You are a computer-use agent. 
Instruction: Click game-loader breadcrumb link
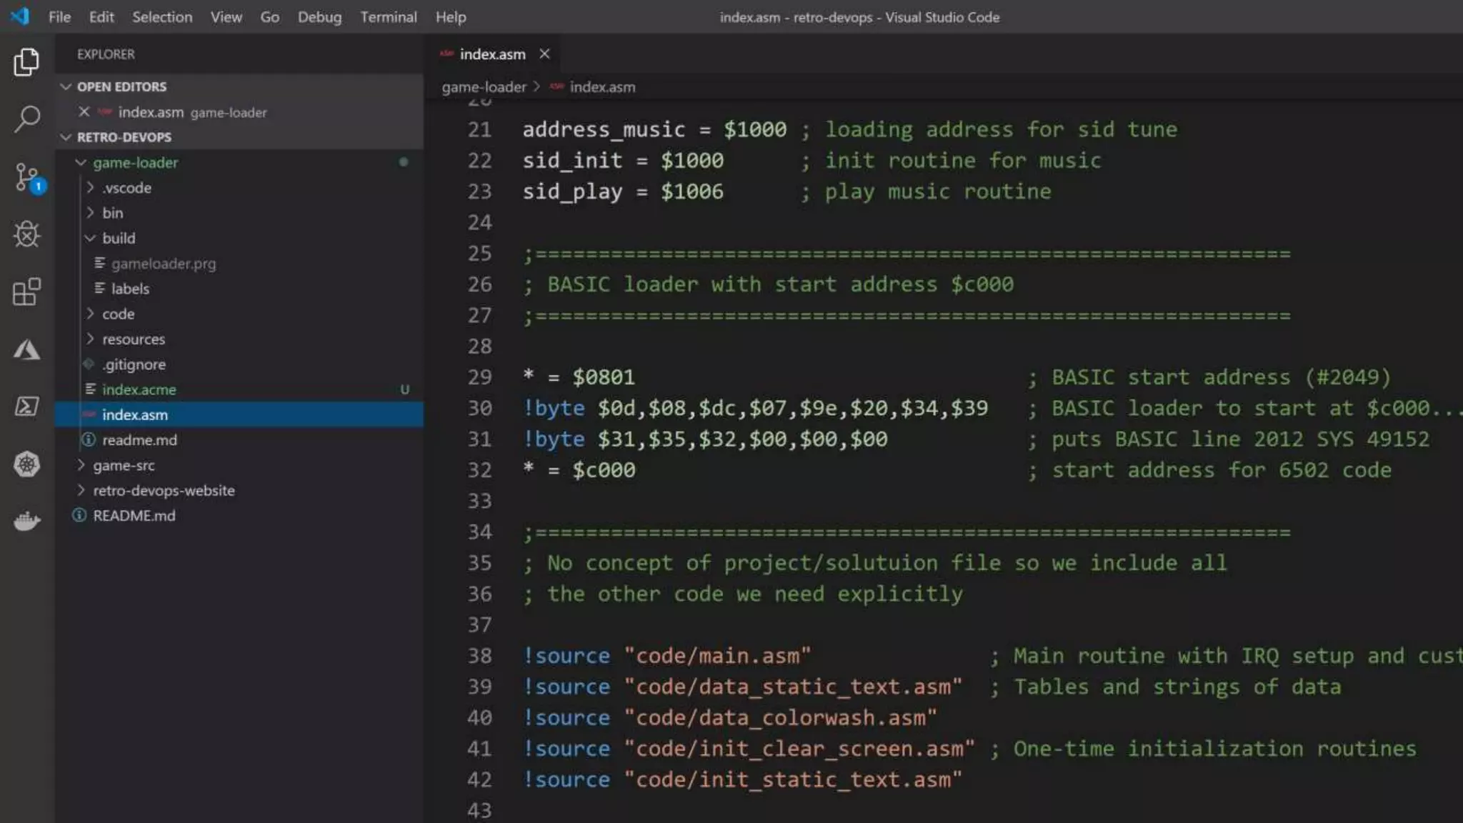(x=484, y=87)
